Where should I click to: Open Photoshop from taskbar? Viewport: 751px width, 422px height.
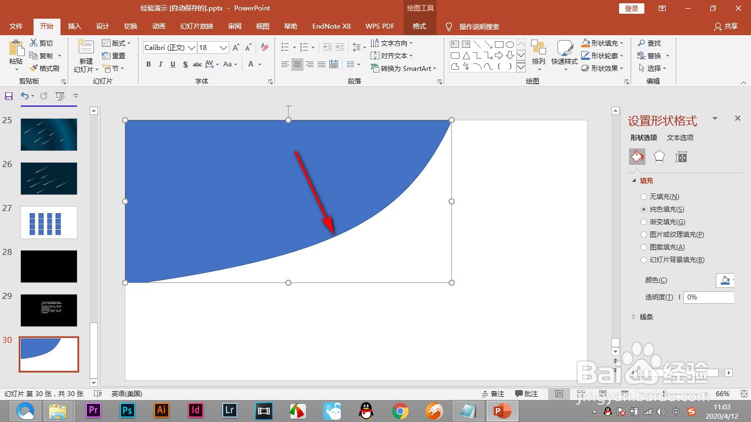click(128, 410)
